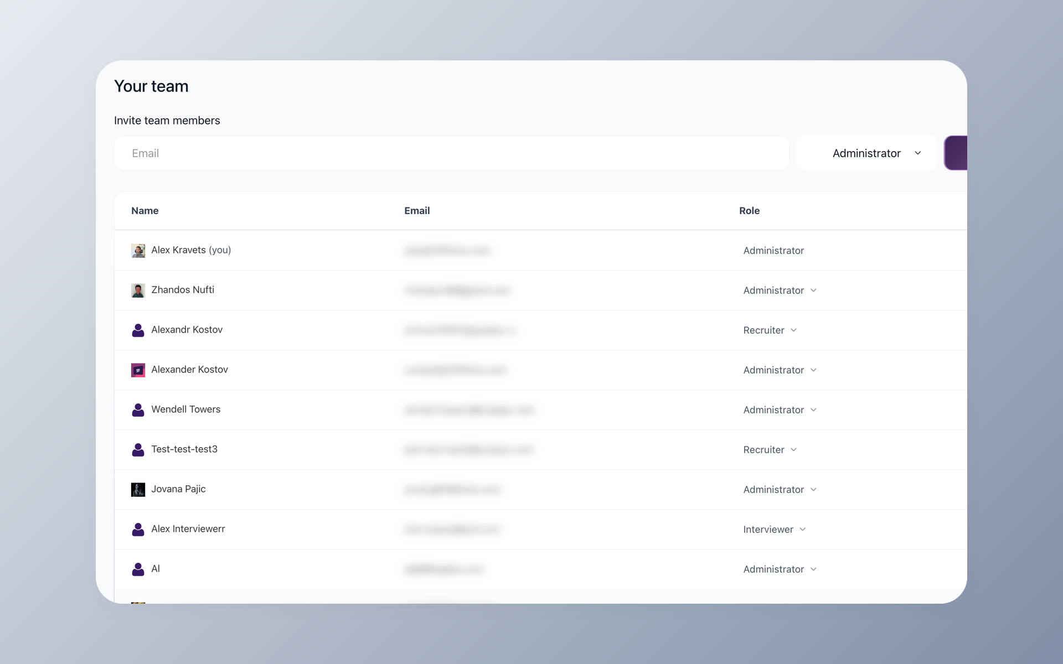Screen dimensions: 1063x664
Task: Select the name Alex Kravets (you)
Action: coord(191,250)
